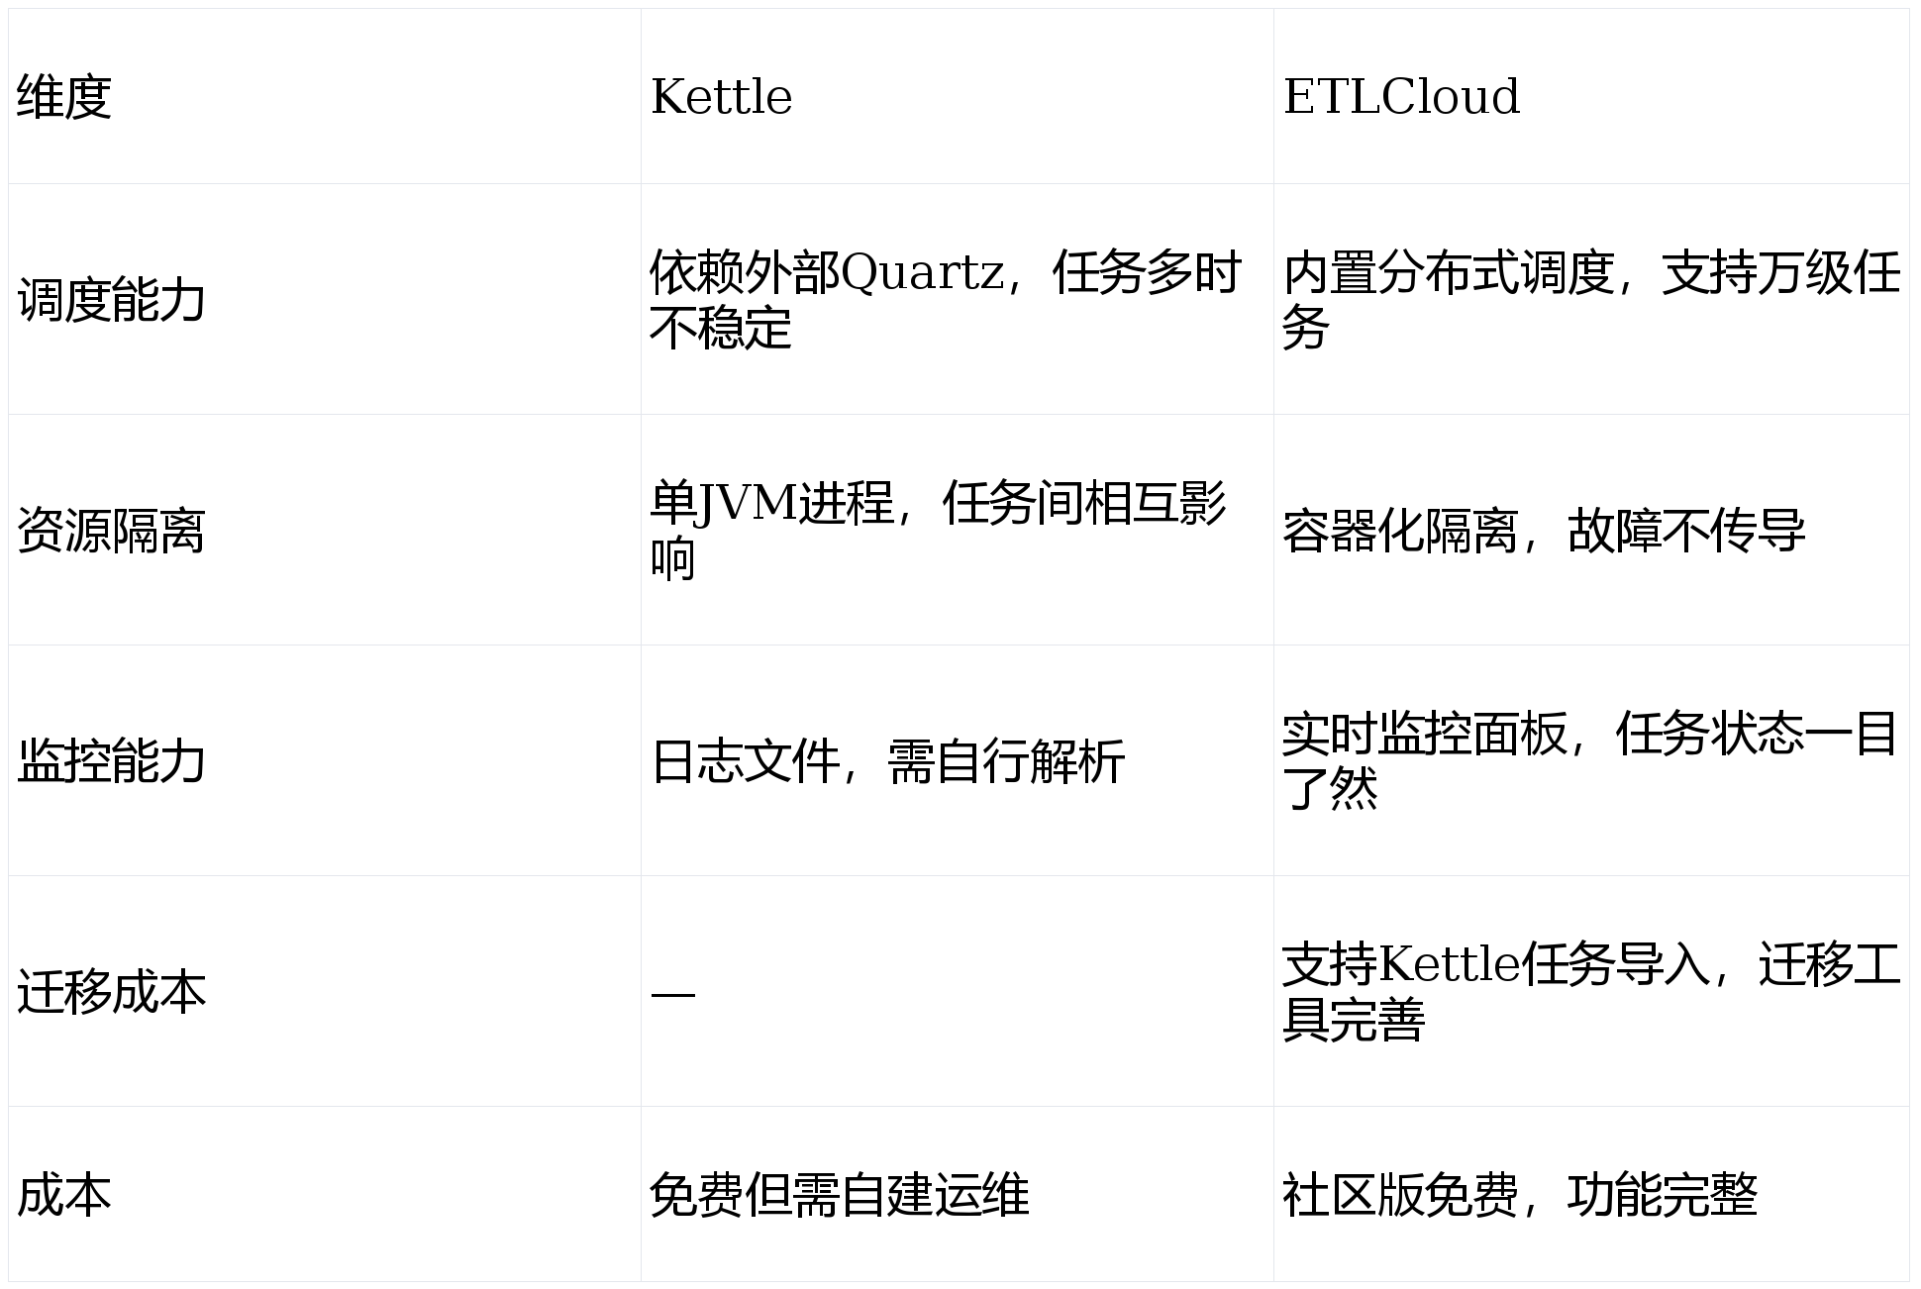
Task: Select cell about 依赖外部Quartz scheduling
Action: pos(957,299)
